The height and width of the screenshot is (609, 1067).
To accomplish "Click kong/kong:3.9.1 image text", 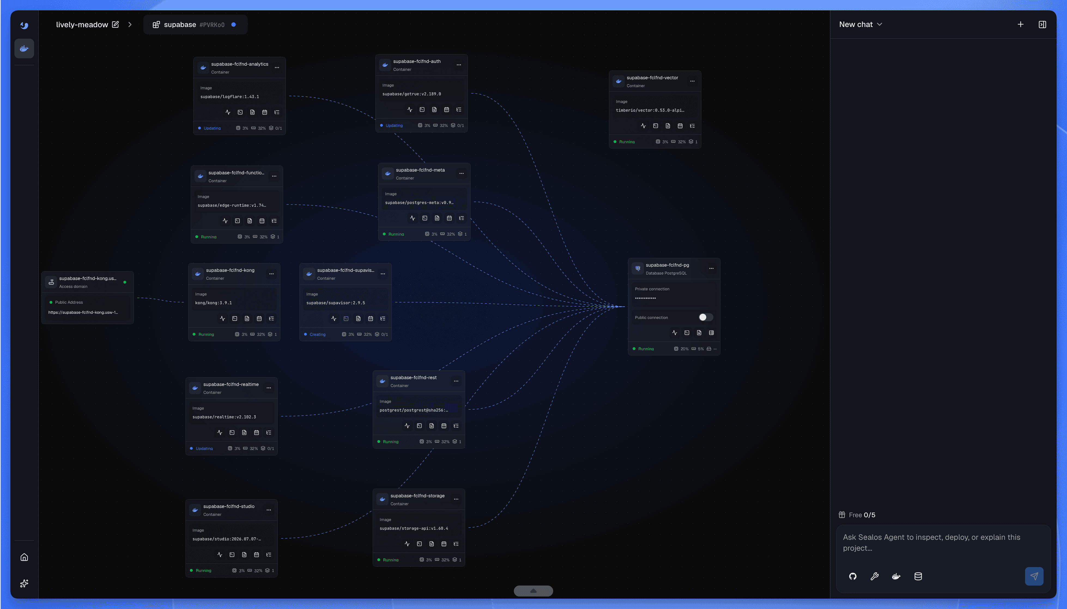I will [x=213, y=303].
